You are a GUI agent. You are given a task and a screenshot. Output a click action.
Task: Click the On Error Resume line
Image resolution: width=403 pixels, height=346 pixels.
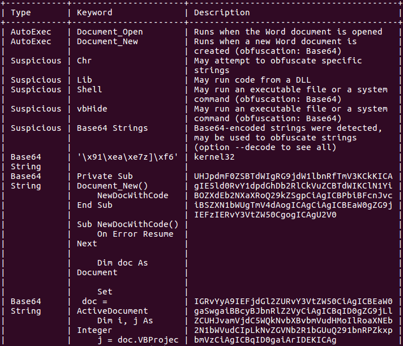pyautogui.click(x=135, y=234)
